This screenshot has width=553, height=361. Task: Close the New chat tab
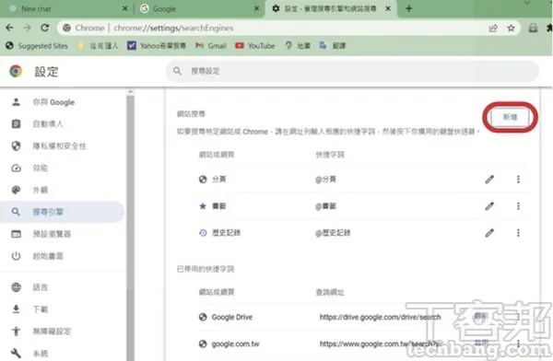pos(124,8)
